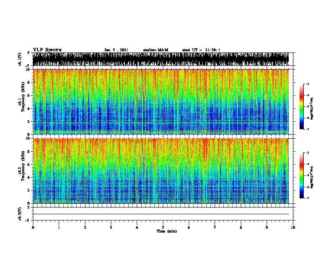The image size is (330, 255).
Task: Click the "4" tick on the Time axis
Action: (x=137, y=227)
